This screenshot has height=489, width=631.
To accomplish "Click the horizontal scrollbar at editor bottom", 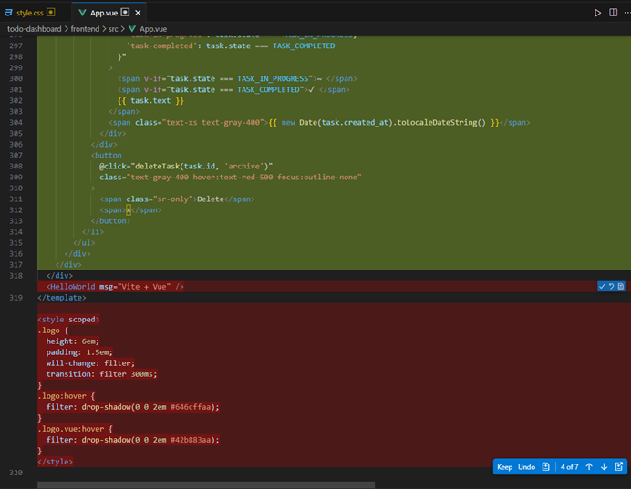I will (205, 484).
